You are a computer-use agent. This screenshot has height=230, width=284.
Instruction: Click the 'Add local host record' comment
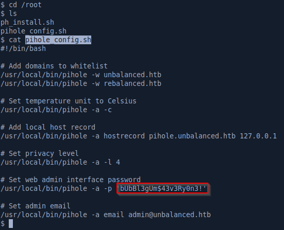48,127
